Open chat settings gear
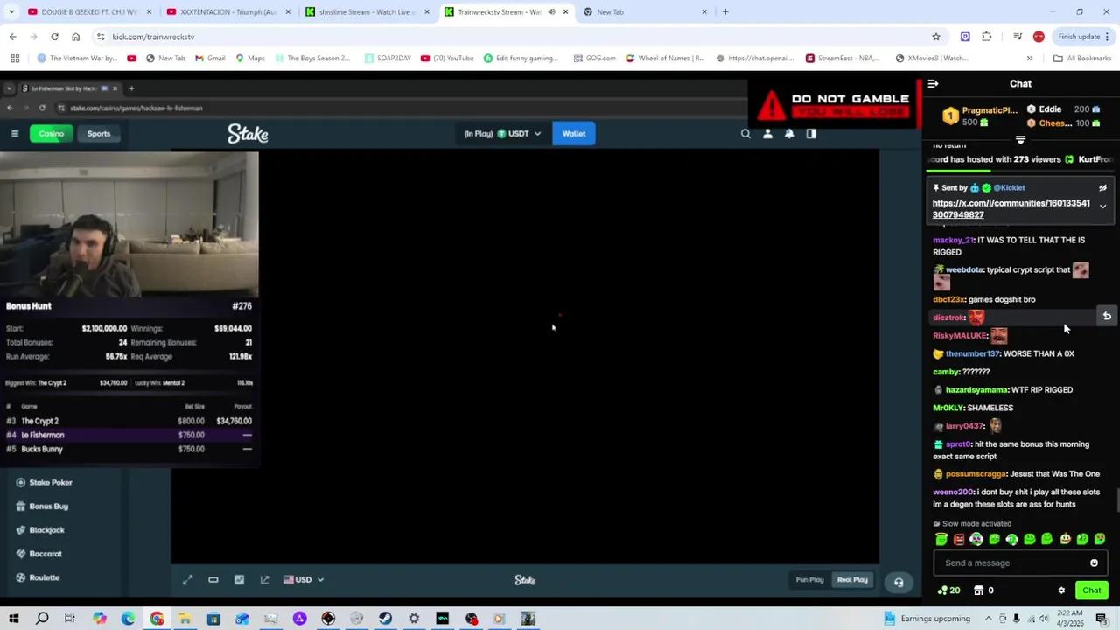Image resolution: width=1120 pixels, height=630 pixels. click(1061, 591)
